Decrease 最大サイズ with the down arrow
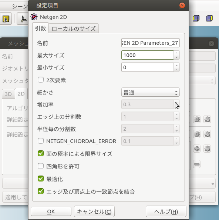The width and height of the screenshot is (219, 220). pos(176,57)
